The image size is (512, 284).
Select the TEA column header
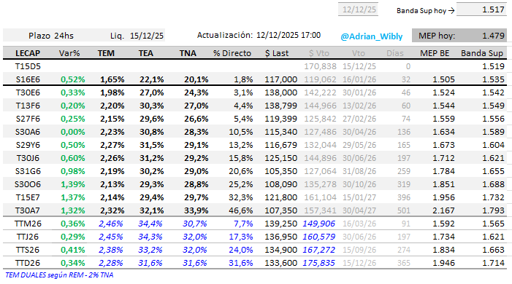[x=145, y=53]
